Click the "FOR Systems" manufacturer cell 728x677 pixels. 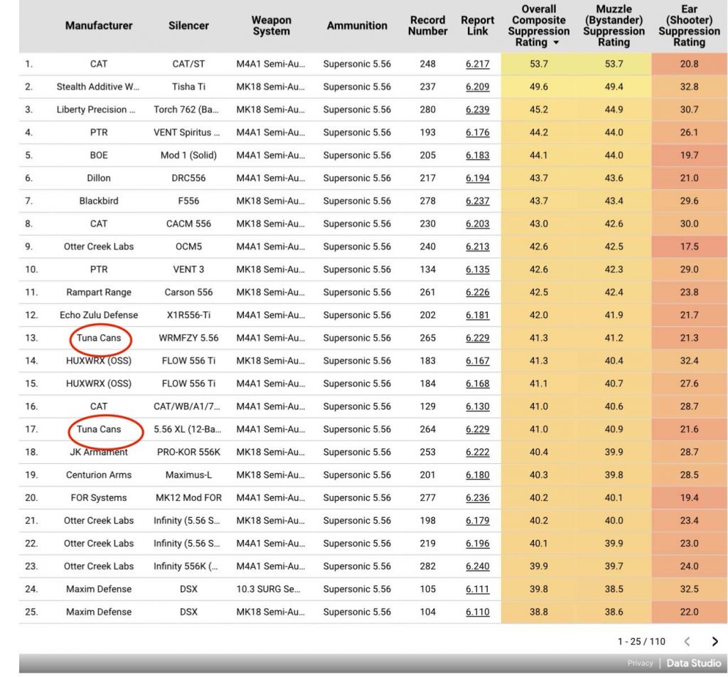tap(99, 497)
